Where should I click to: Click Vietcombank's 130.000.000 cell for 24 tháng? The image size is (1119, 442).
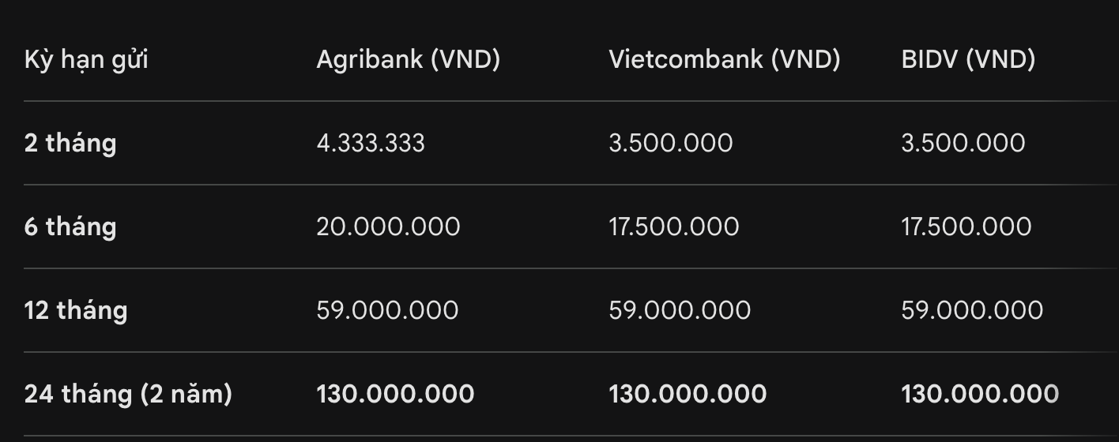point(688,393)
